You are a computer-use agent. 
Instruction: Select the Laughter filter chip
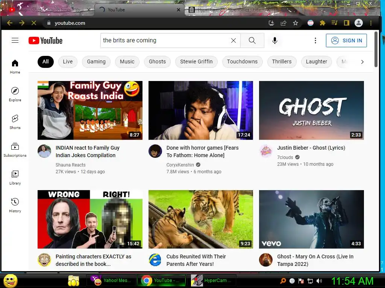(x=317, y=61)
